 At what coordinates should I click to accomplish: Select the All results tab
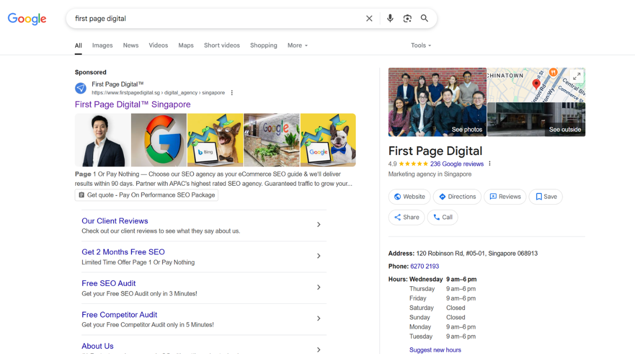click(x=78, y=46)
